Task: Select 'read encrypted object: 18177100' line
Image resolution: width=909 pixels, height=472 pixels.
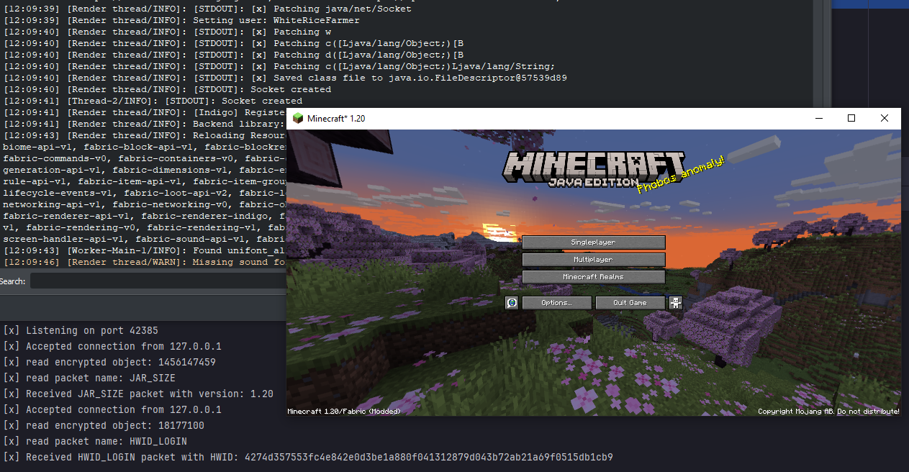Action: (104, 425)
